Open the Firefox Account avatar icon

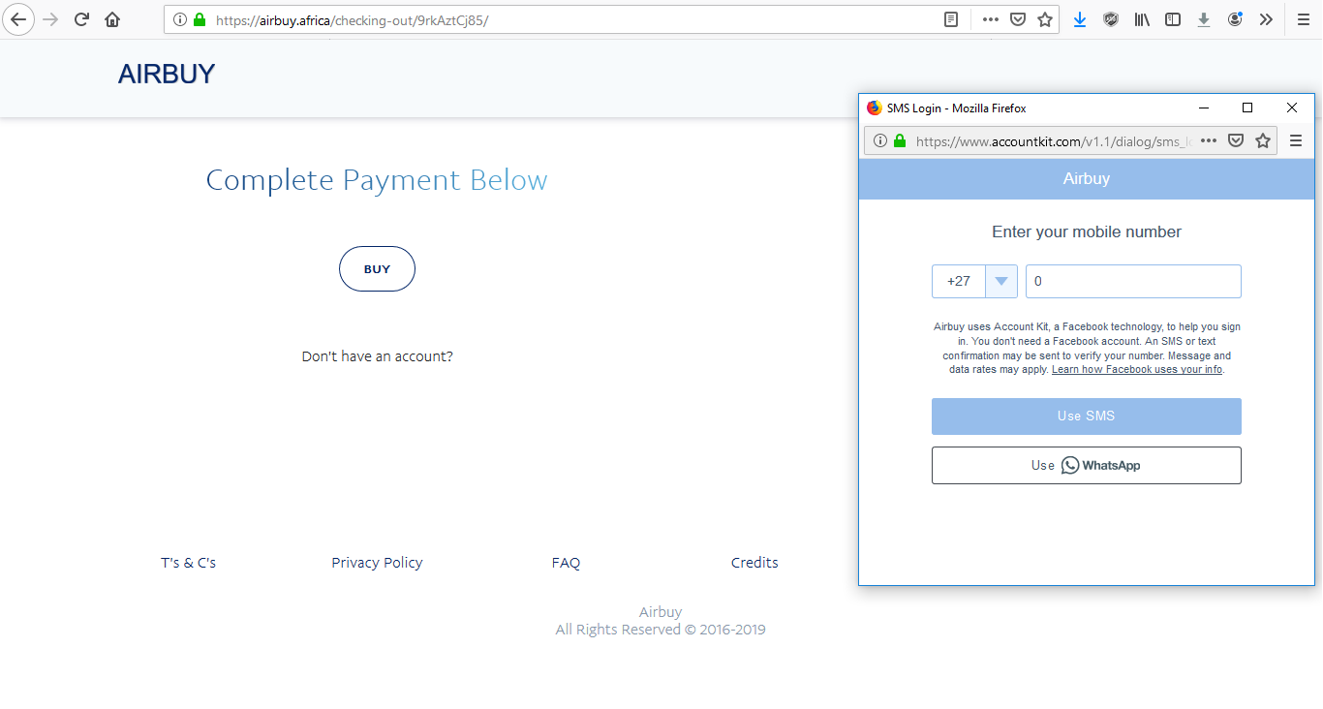pyautogui.click(x=1235, y=19)
